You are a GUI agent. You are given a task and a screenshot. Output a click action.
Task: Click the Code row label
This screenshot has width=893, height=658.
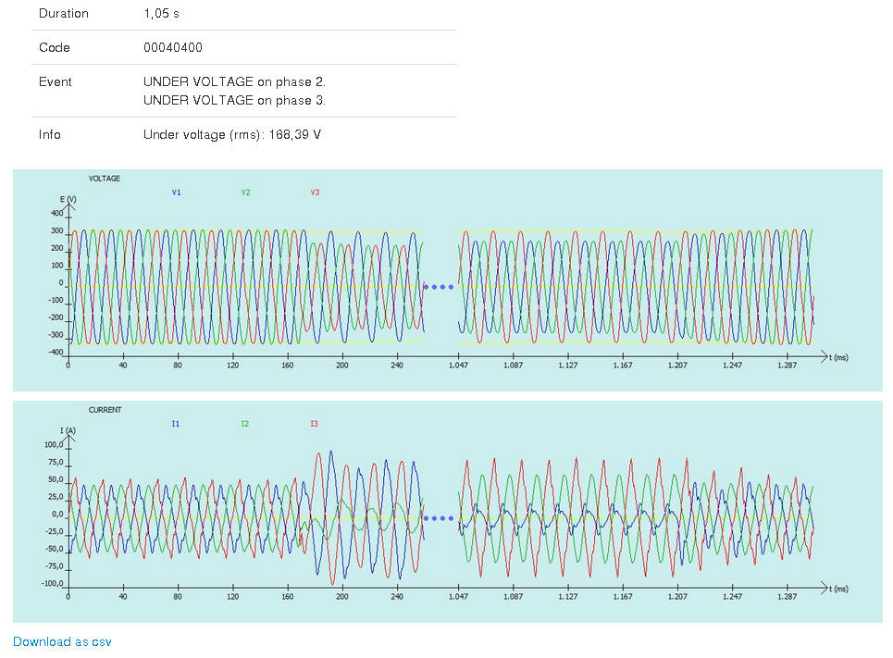pyautogui.click(x=54, y=47)
